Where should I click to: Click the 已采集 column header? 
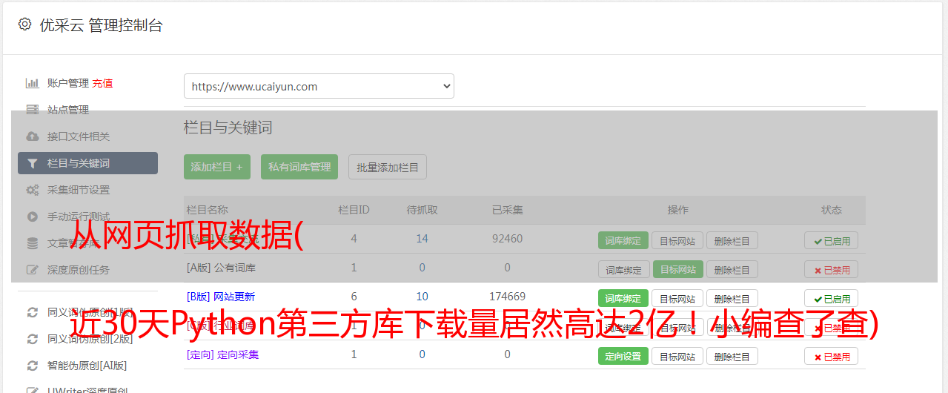point(508,210)
